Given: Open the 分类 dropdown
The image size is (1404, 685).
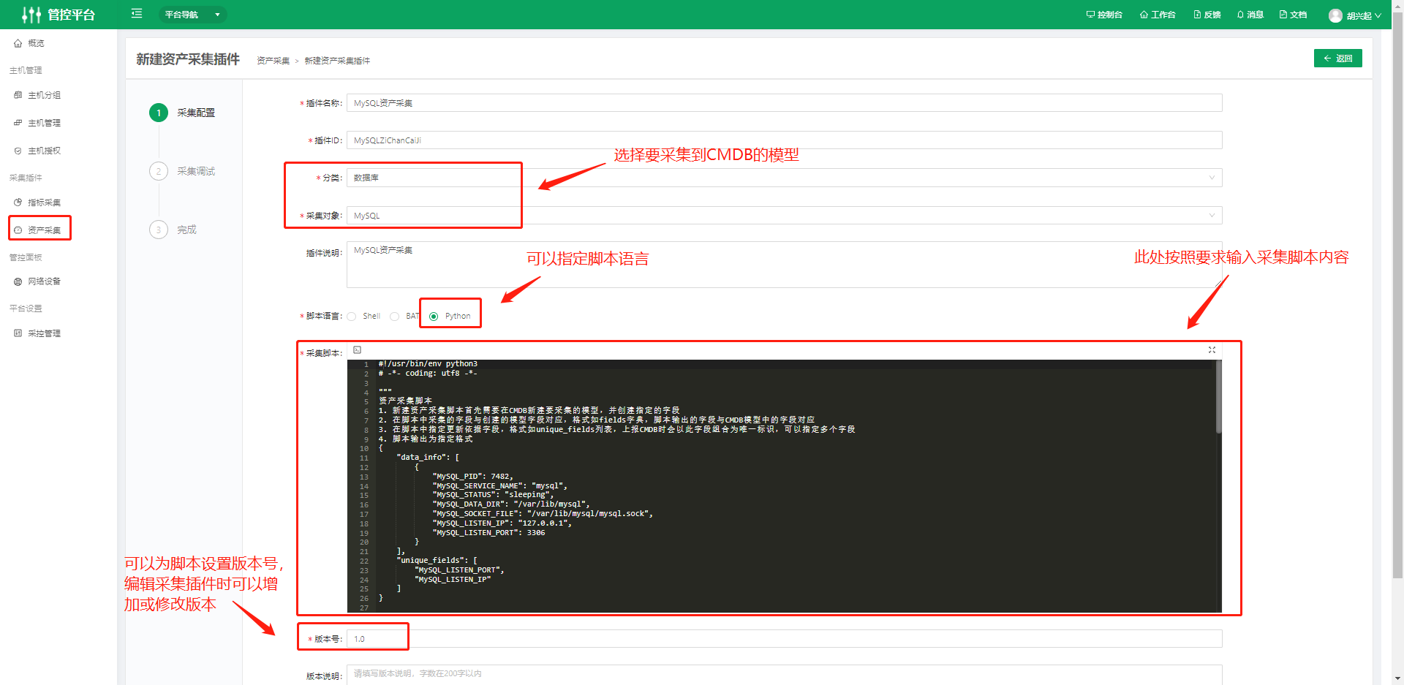Looking at the screenshot, I should [784, 178].
